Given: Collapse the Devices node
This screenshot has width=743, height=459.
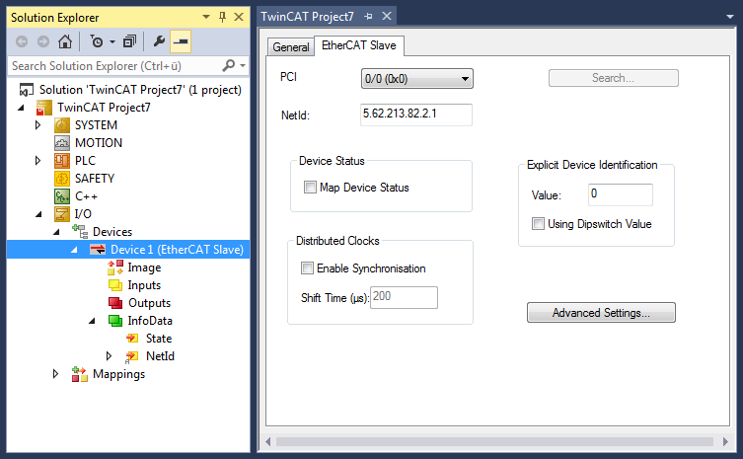Looking at the screenshot, I should coord(56,232).
